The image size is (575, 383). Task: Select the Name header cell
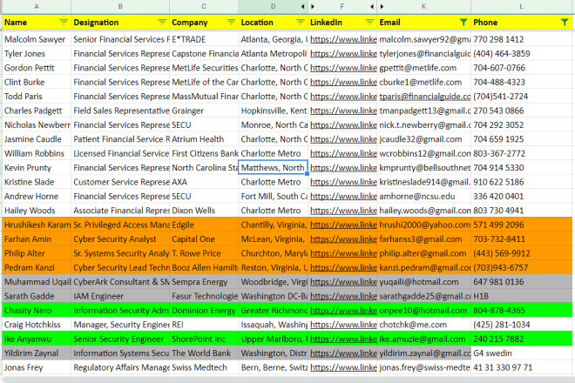point(37,23)
